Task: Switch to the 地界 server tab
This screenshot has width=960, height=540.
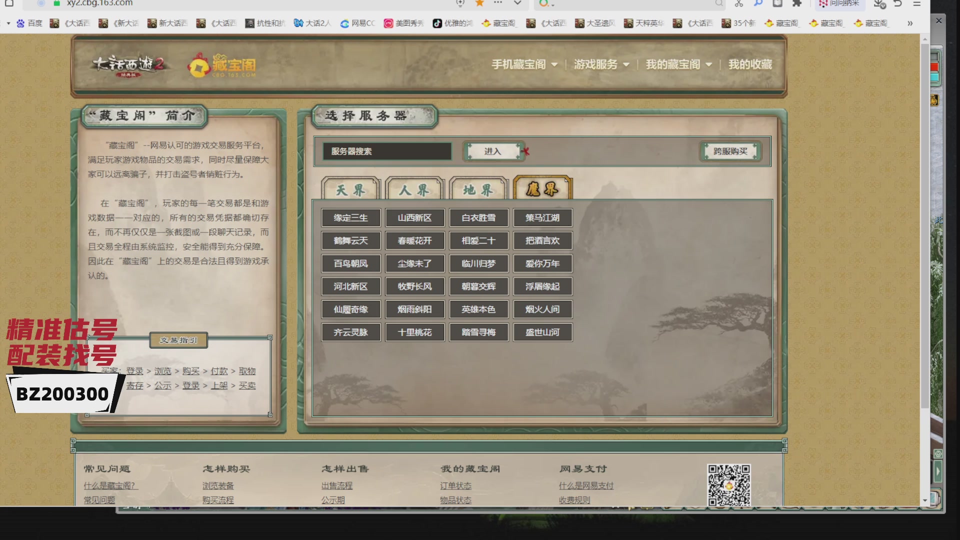Action: [x=478, y=190]
